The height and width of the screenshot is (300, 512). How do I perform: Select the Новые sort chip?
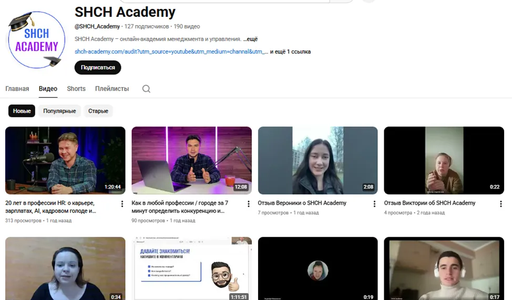(x=22, y=111)
